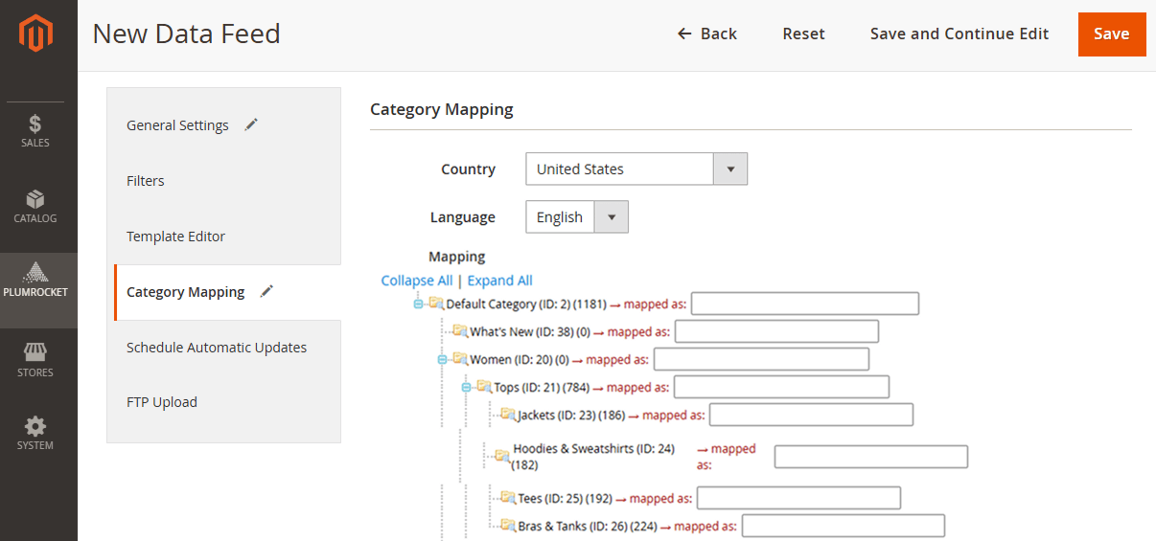This screenshot has height=541, width=1156.
Task: Open the Language dropdown English
Action: click(577, 217)
